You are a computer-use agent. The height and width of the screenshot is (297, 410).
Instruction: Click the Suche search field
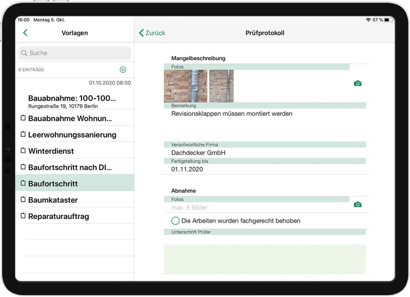75,53
